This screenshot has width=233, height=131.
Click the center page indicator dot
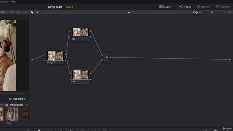[129, 12]
